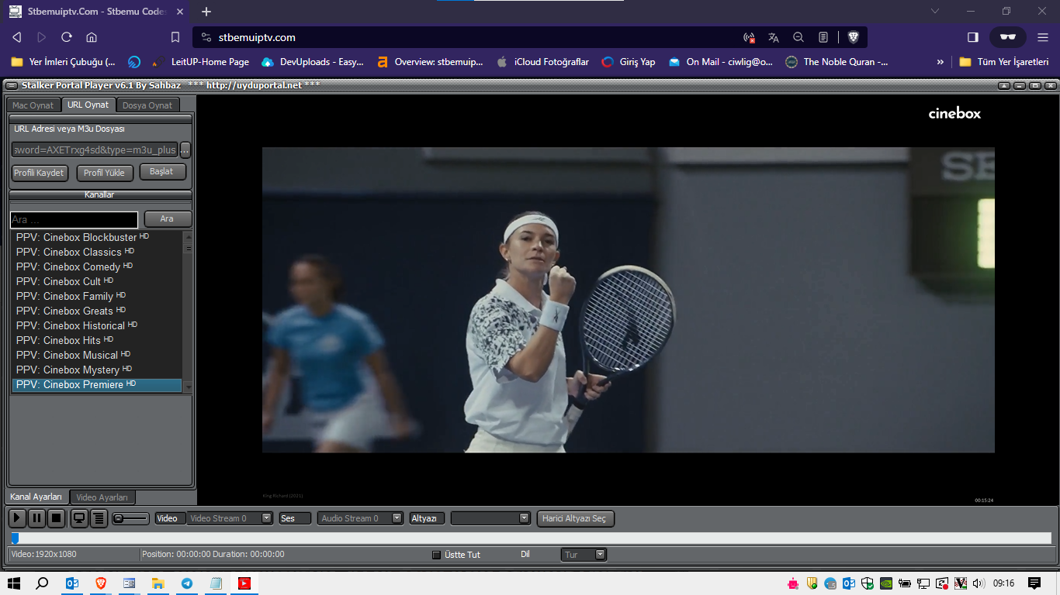This screenshot has width=1060, height=595.
Task: Select PPV: Cinebox Classics channel
Action: pos(97,252)
